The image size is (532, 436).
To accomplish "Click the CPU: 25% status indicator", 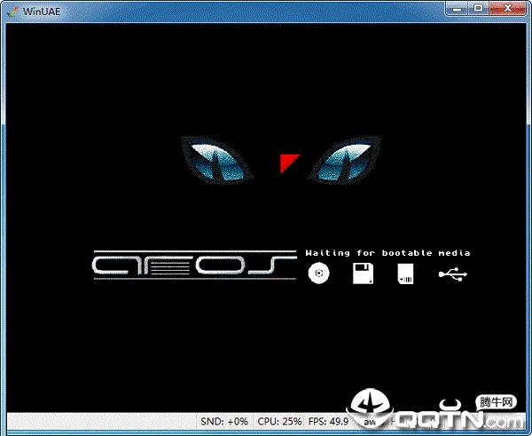I will 279,422.
